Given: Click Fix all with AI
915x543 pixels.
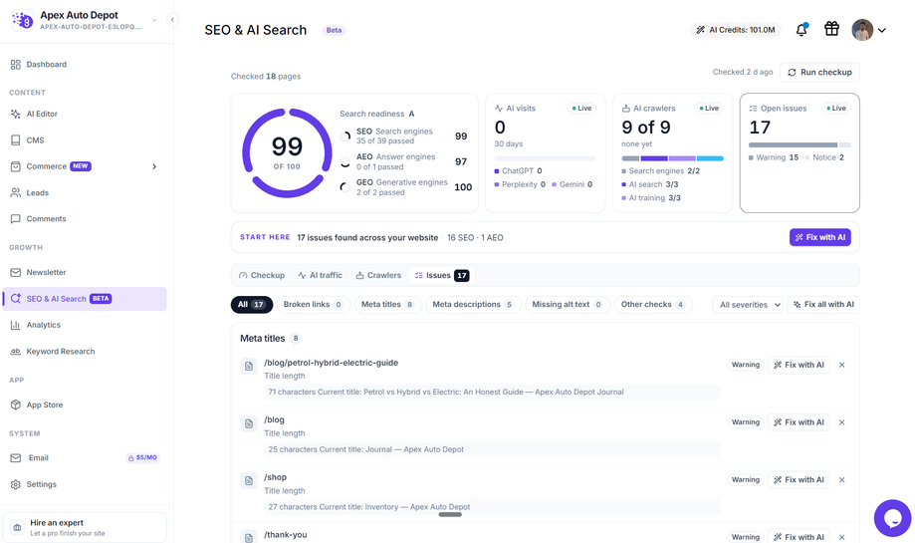Looking at the screenshot, I should coord(823,305).
